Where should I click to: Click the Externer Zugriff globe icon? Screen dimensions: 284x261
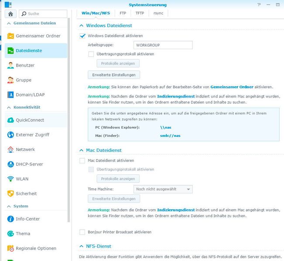coord(10,135)
